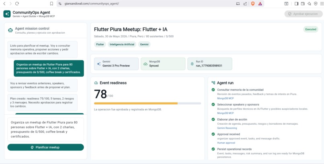Click the database icon in Run ID card
Screen dimensions: 324x164
(192, 64)
